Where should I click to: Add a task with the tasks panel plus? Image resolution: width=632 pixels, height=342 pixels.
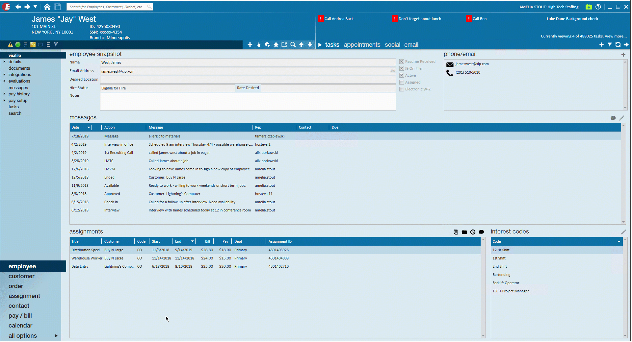click(x=601, y=44)
